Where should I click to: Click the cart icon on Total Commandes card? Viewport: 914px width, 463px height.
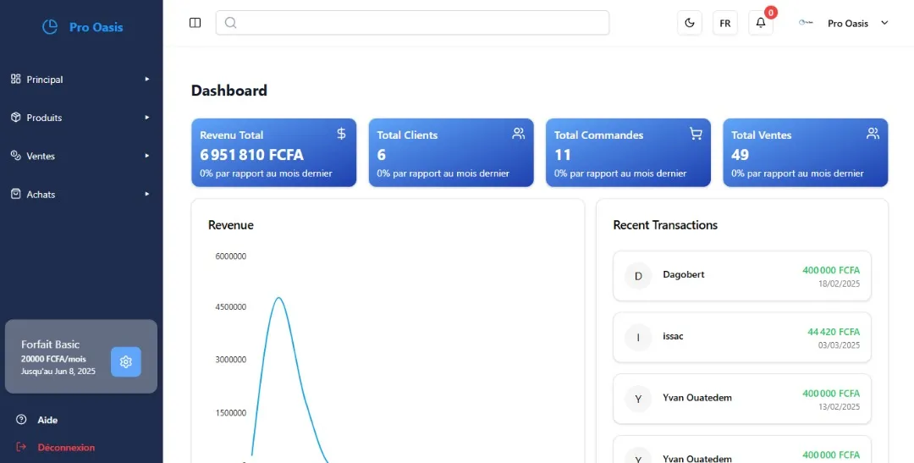click(696, 134)
